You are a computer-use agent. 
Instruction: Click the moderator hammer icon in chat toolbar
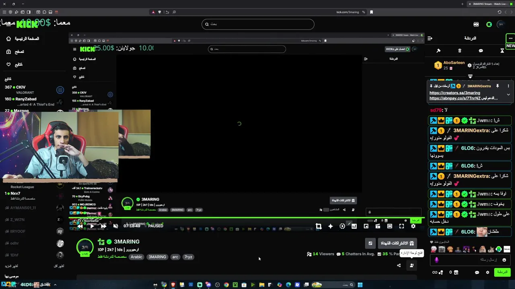[x=439, y=51]
